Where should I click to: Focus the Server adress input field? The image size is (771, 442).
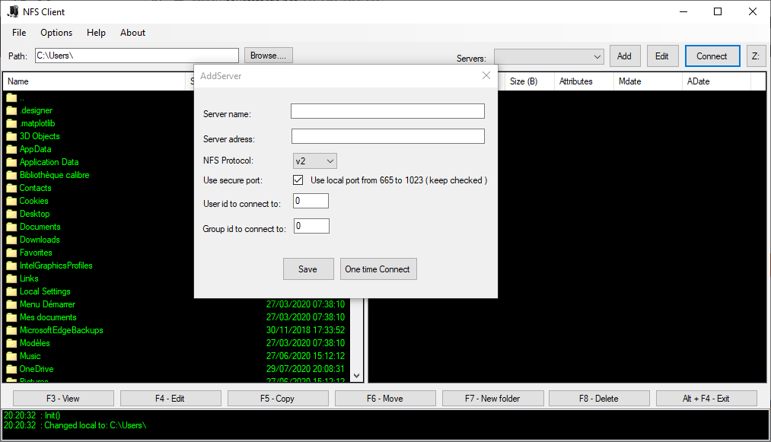(x=387, y=136)
